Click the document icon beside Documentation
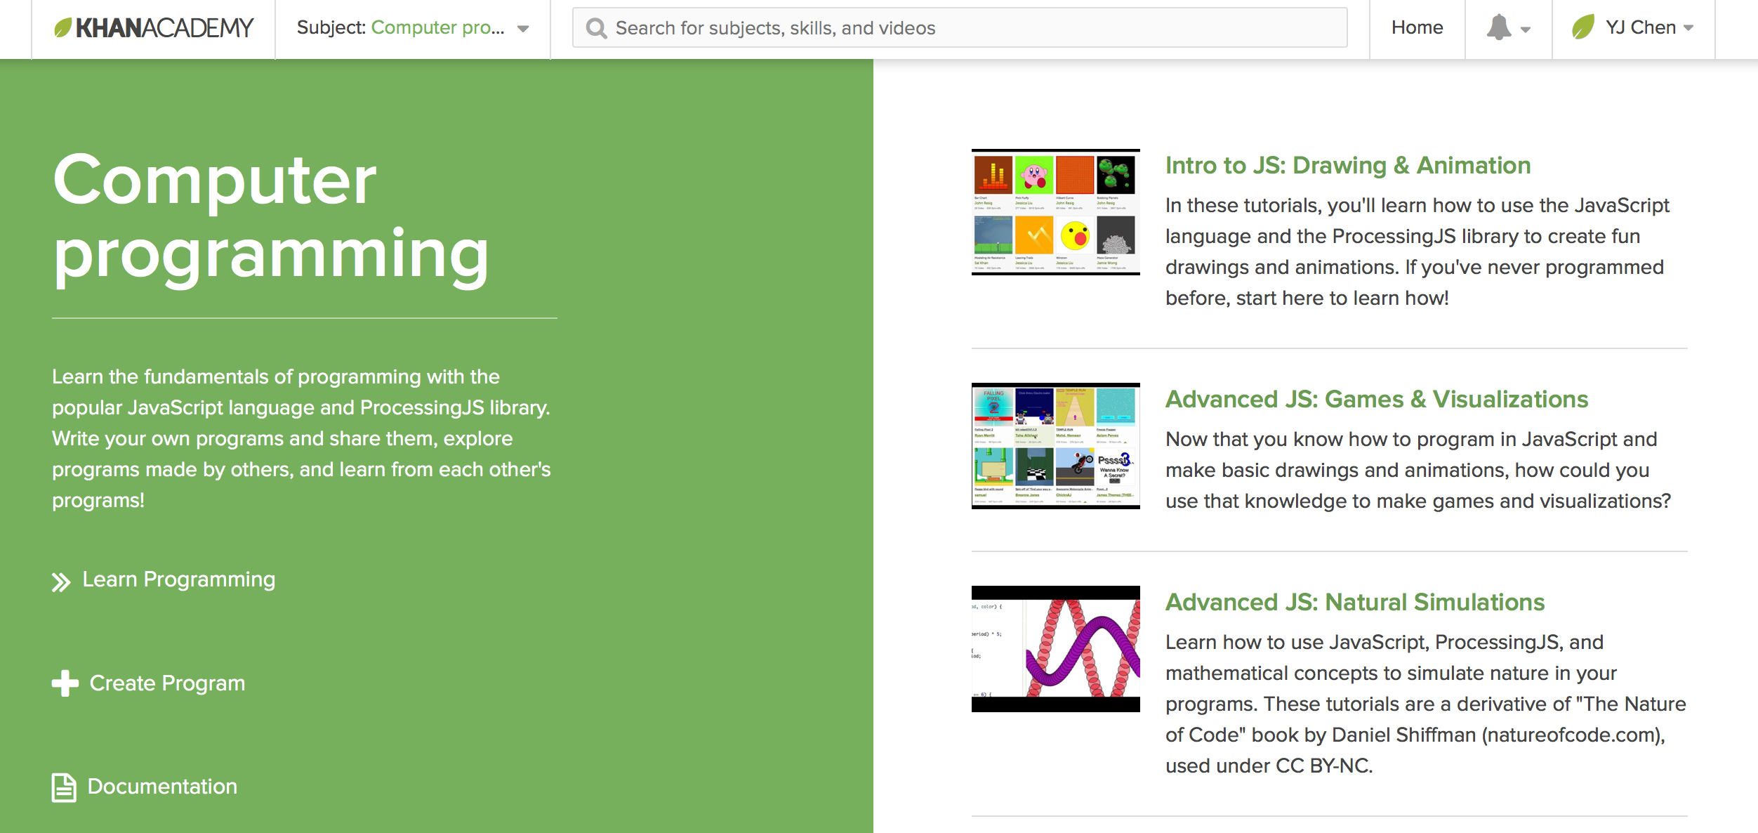Image resolution: width=1758 pixels, height=833 pixels. 64,787
